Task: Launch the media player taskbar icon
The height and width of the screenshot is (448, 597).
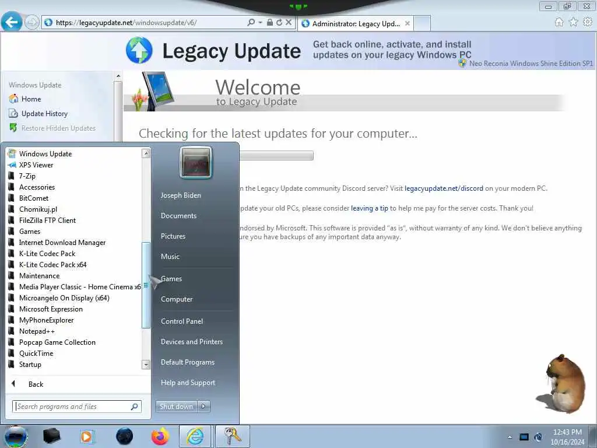Action: click(x=86, y=436)
